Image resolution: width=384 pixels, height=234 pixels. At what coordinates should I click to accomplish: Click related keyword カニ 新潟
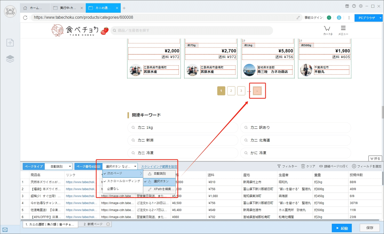[183, 140]
